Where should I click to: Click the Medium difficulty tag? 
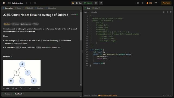coord(7,24)
